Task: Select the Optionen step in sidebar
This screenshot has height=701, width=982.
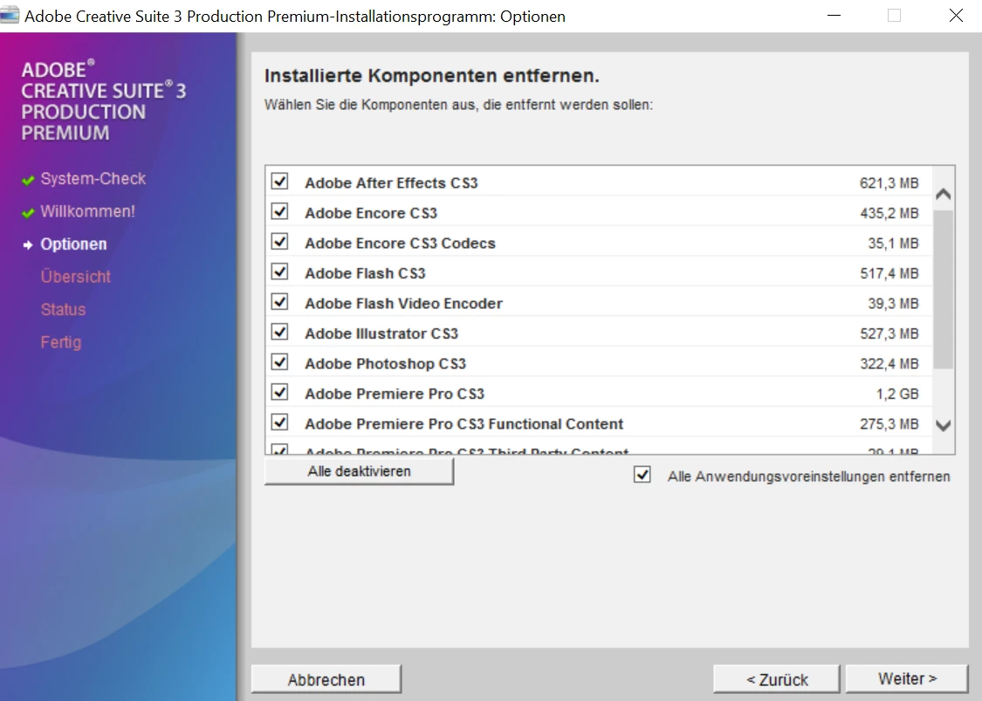Action: pos(74,244)
